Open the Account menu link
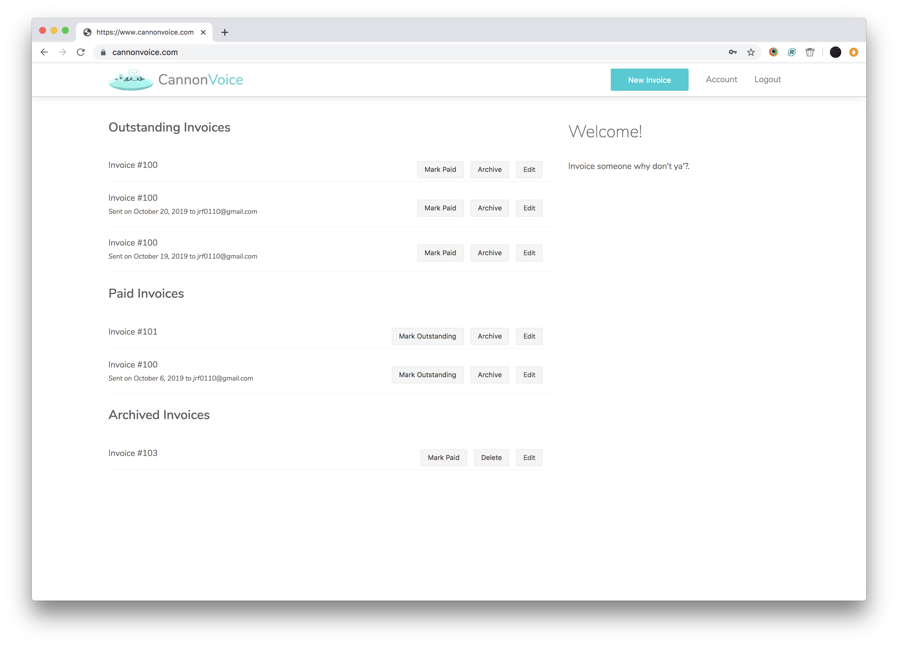This screenshot has height=646, width=898. click(x=721, y=79)
